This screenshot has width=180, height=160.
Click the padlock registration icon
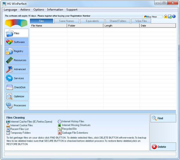(x=166, y=16)
